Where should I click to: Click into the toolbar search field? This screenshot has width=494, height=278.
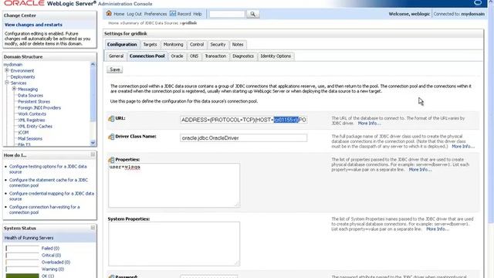pos(227,14)
